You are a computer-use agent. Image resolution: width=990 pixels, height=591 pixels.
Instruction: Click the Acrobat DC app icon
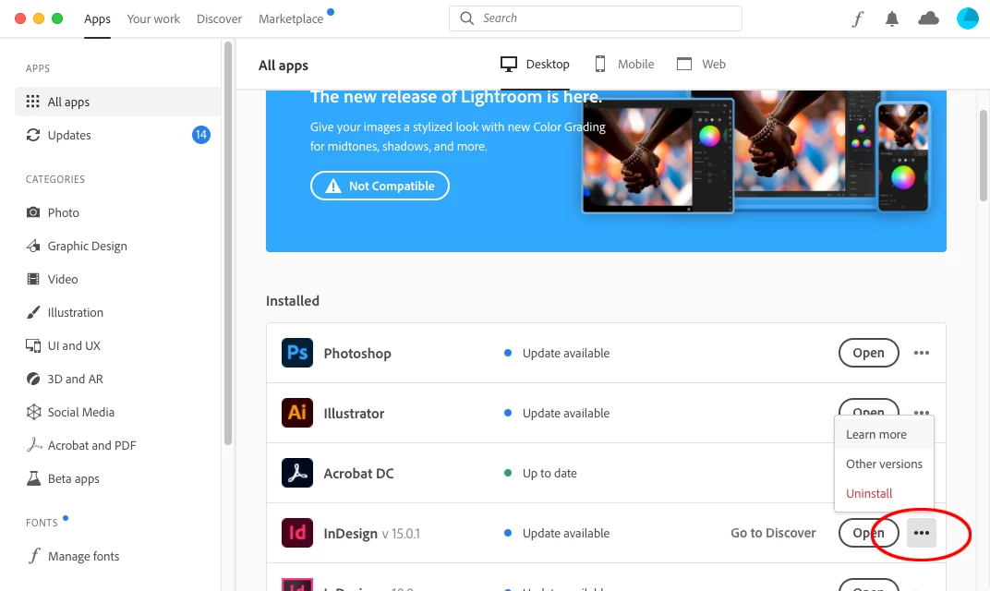pos(296,472)
